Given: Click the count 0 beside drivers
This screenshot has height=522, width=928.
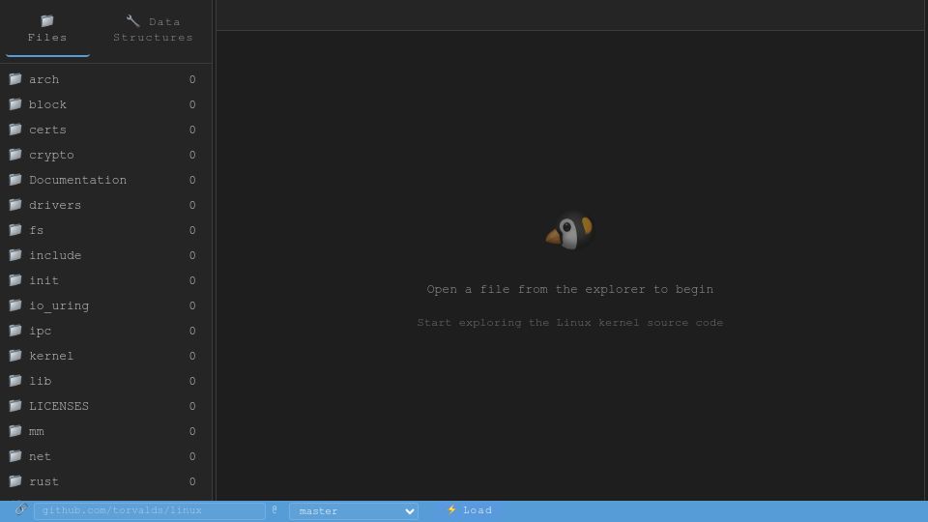Looking at the screenshot, I should pos(192,205).
